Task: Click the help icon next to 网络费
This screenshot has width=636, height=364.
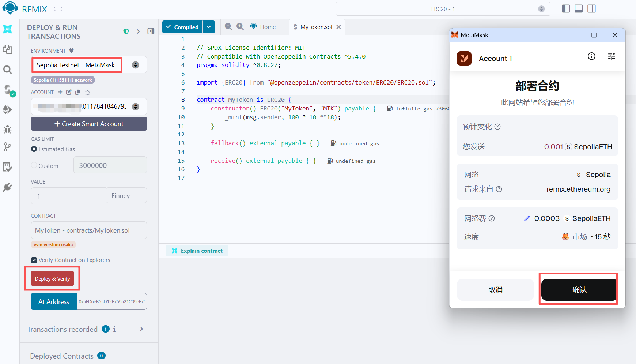Action: pyautogui.click(x=492, y=218)
